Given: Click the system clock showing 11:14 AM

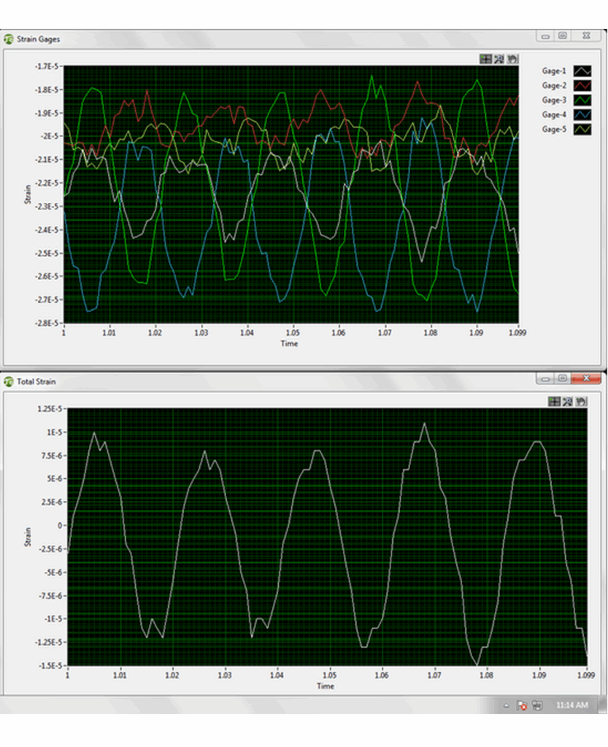Looking at the screenshot, I should coord(571,705).
